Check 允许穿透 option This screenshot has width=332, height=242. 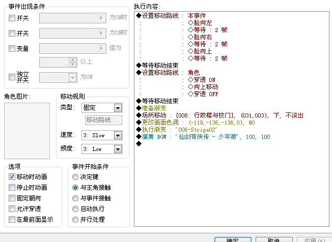[x=12, y=209]
